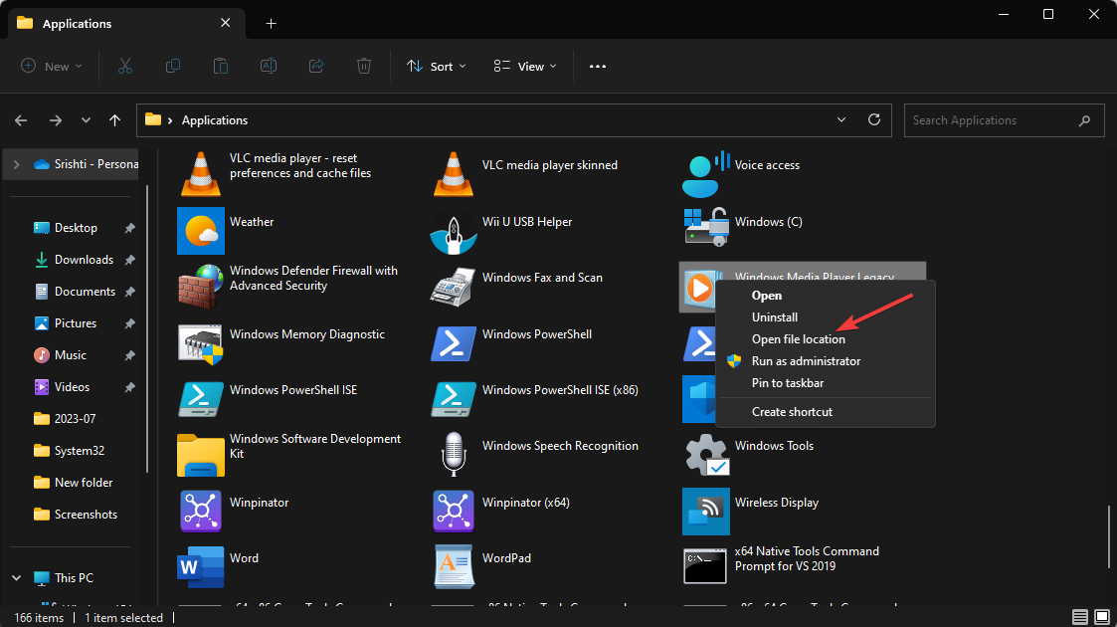Select the Windows Speech Recognition microphone icon

pos(454,454)
